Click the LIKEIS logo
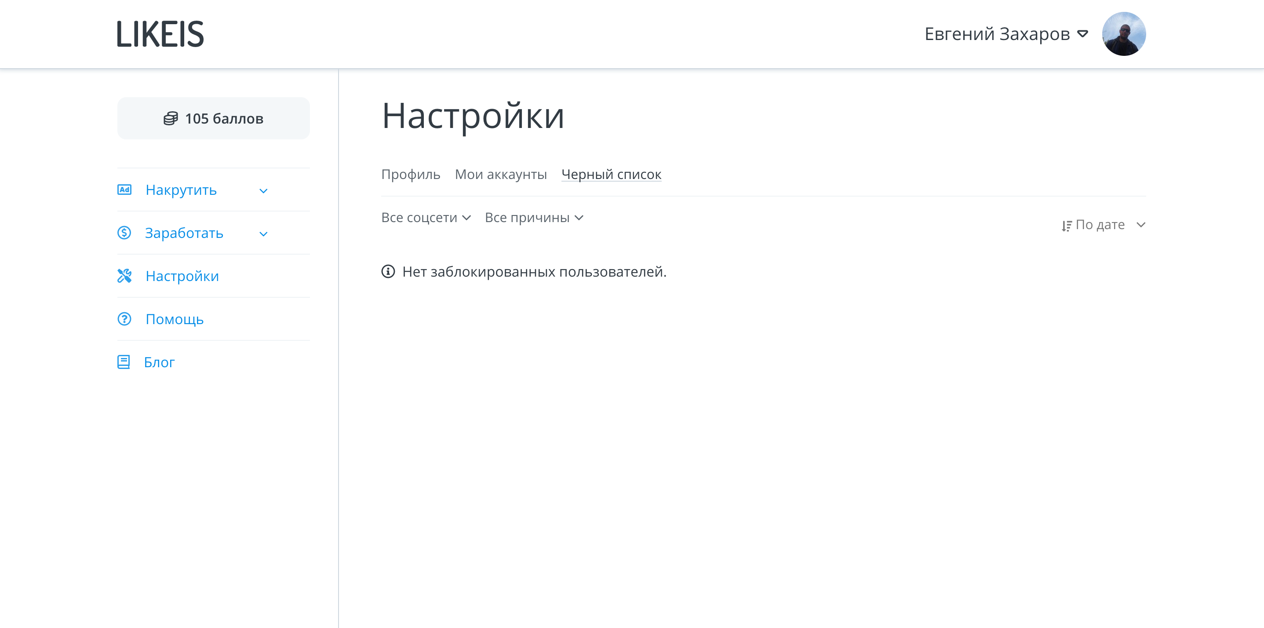The image size is (1264, 628). (160, 34)
